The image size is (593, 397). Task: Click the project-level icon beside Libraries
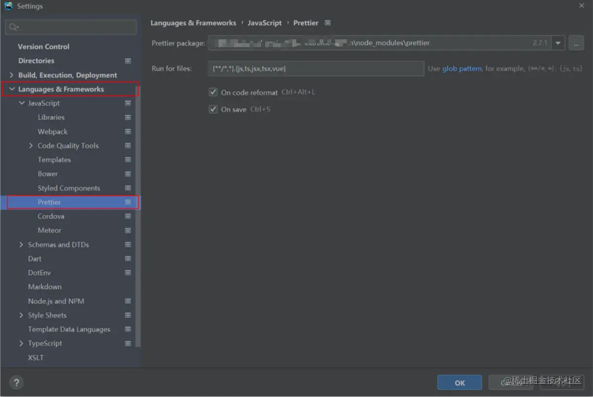[x=128, y=117]
